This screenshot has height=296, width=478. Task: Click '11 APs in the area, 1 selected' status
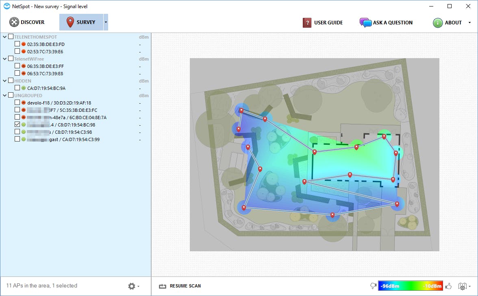(x=42, y=286)
